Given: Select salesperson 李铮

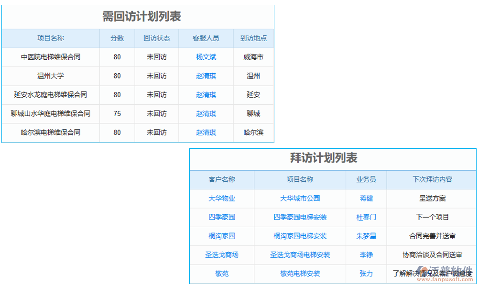Looking at the screenshot, I should point(366,255).
